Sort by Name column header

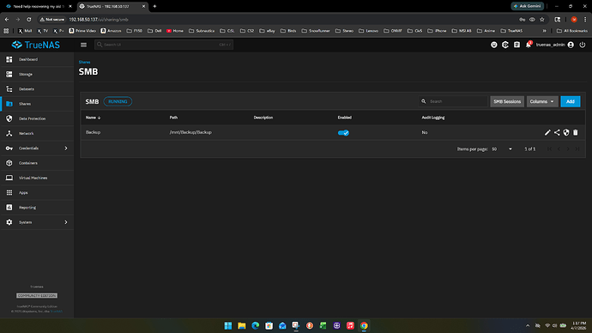93,118
